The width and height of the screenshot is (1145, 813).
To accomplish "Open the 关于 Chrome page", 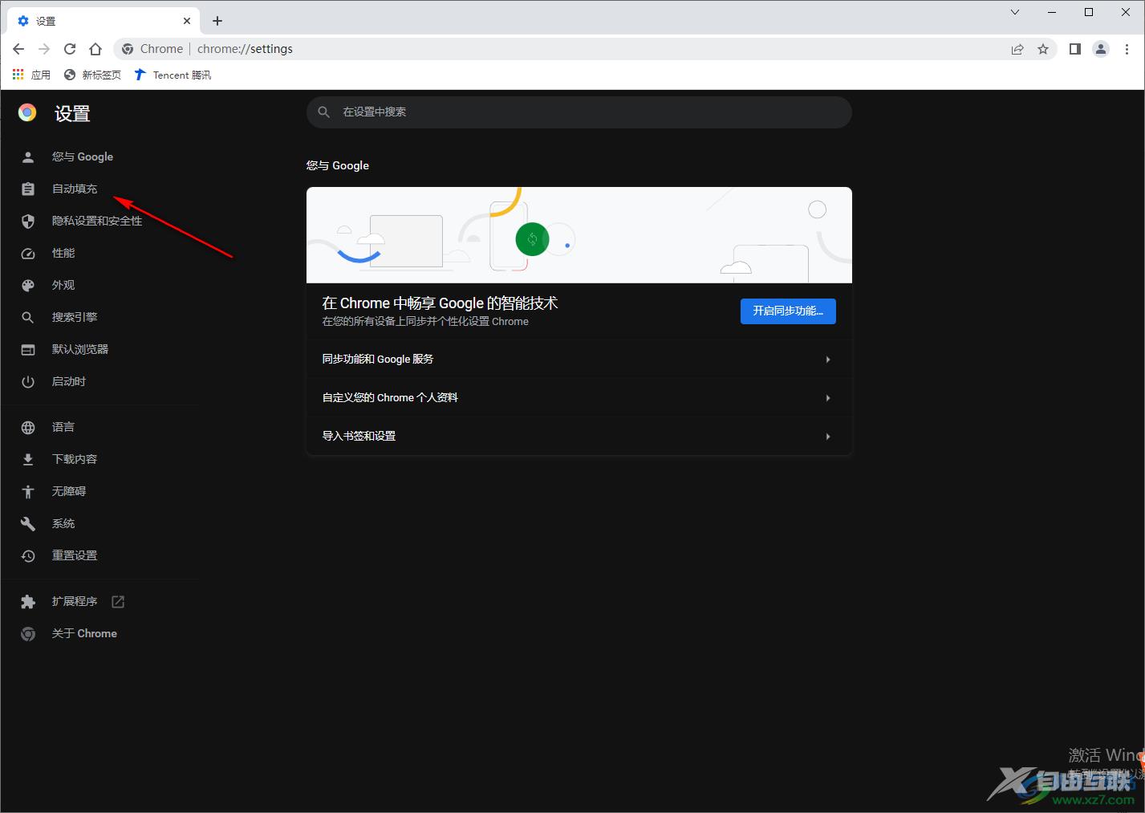I will (x=84, y=633).
